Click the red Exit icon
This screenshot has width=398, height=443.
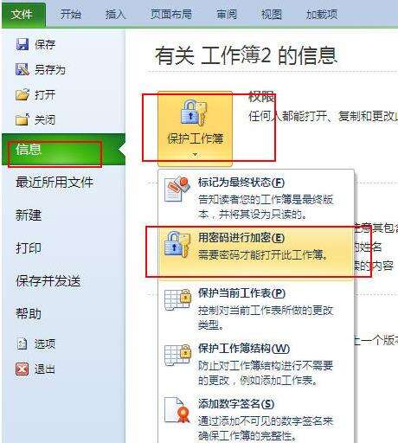pos(22,369)
